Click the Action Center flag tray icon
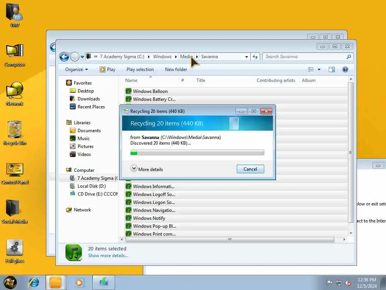 coord(329,282)
